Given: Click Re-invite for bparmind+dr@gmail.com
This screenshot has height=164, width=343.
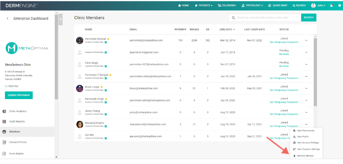Looking at the screenshot, I should pyautogui.click(x=284, y=54).
